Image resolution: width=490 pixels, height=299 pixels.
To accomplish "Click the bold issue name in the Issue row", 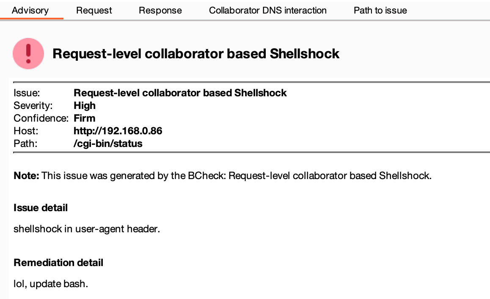I will point(180,93).
